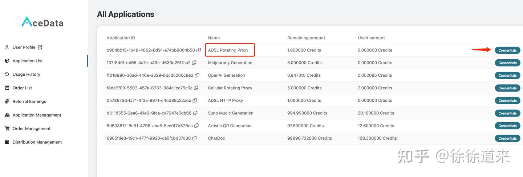Open Credentials for Midjourney Generation

click(507, 63)
